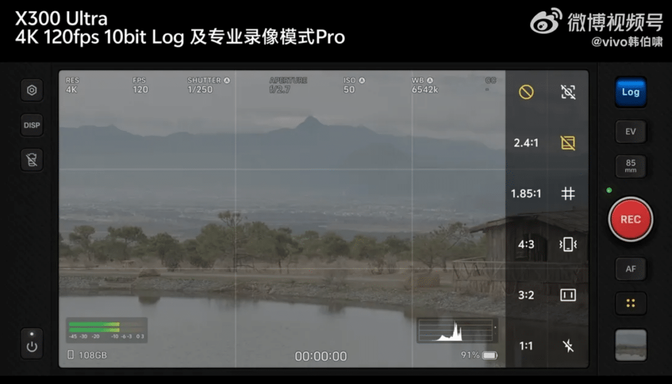
Task: Choose the 1.85:1 aspect ratio
Action: 526,194
